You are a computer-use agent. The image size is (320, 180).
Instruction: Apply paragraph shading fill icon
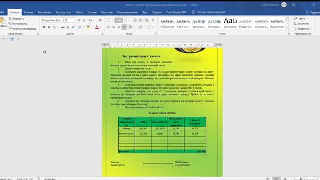click(140, 27)
